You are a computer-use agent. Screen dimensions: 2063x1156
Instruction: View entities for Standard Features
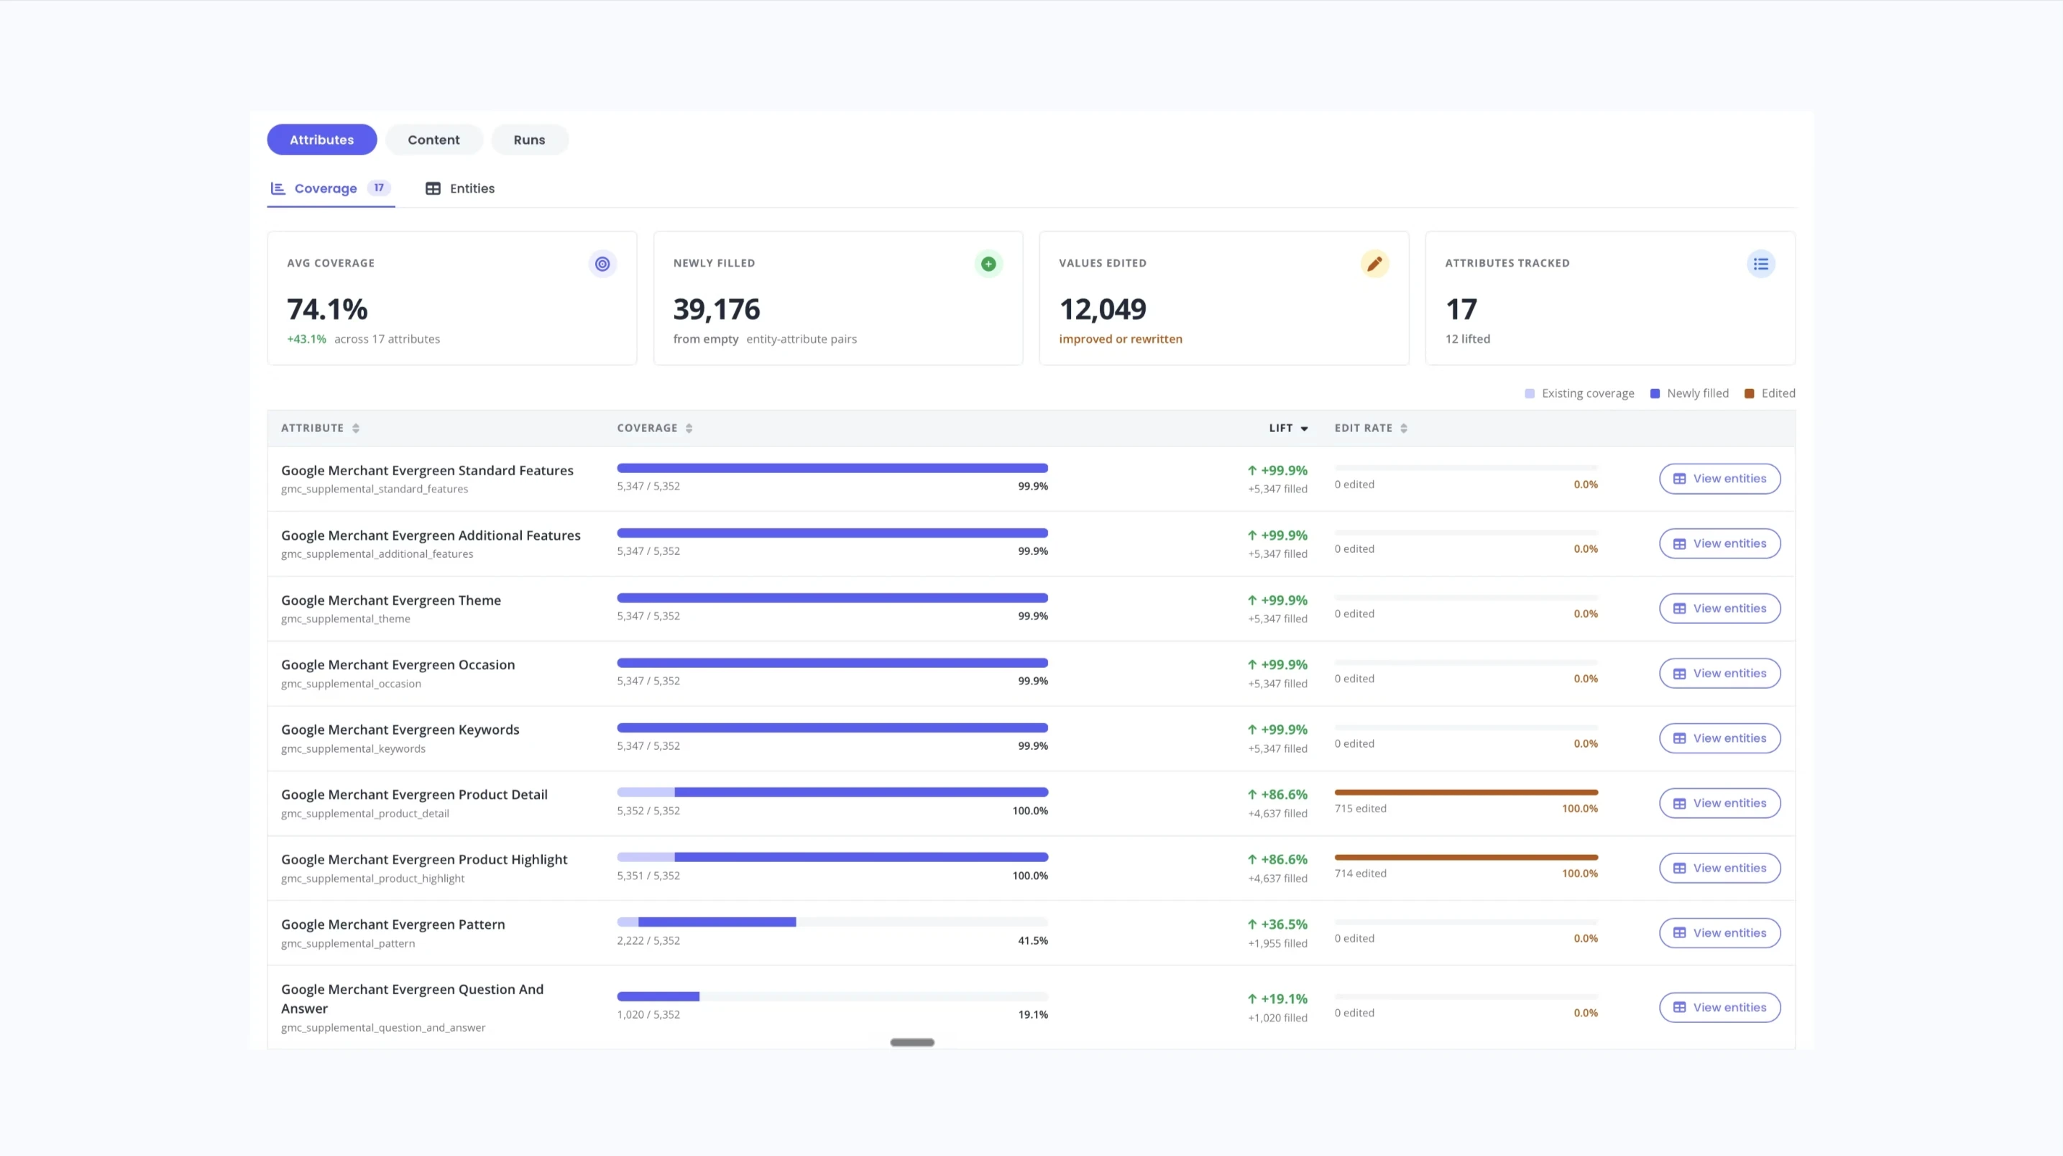click(1719, 478)
